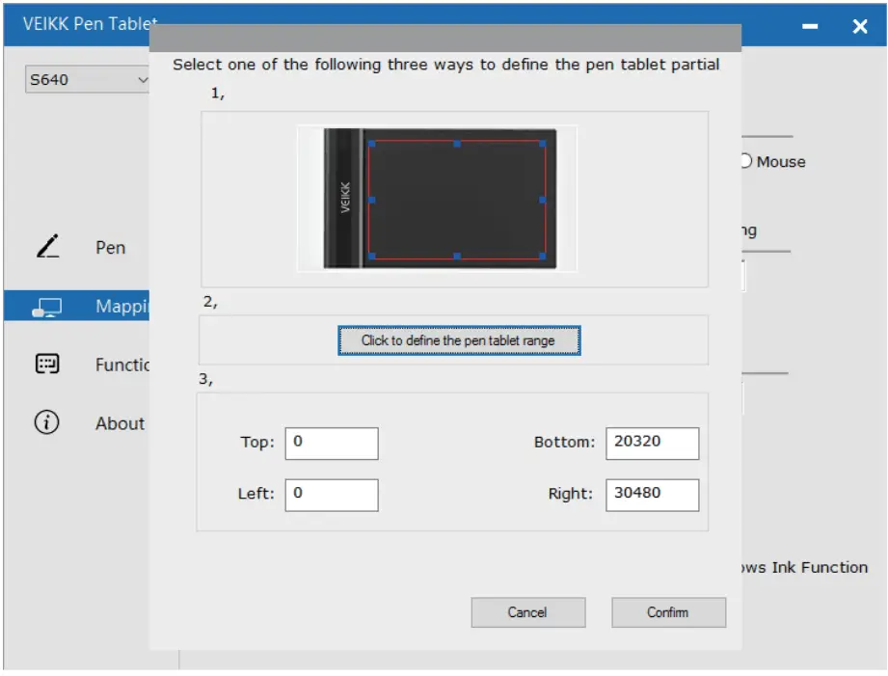Select the Mouse mode radio button
Image resolution: width=888 pixels, height=676 pixels.
coord(746,161)
